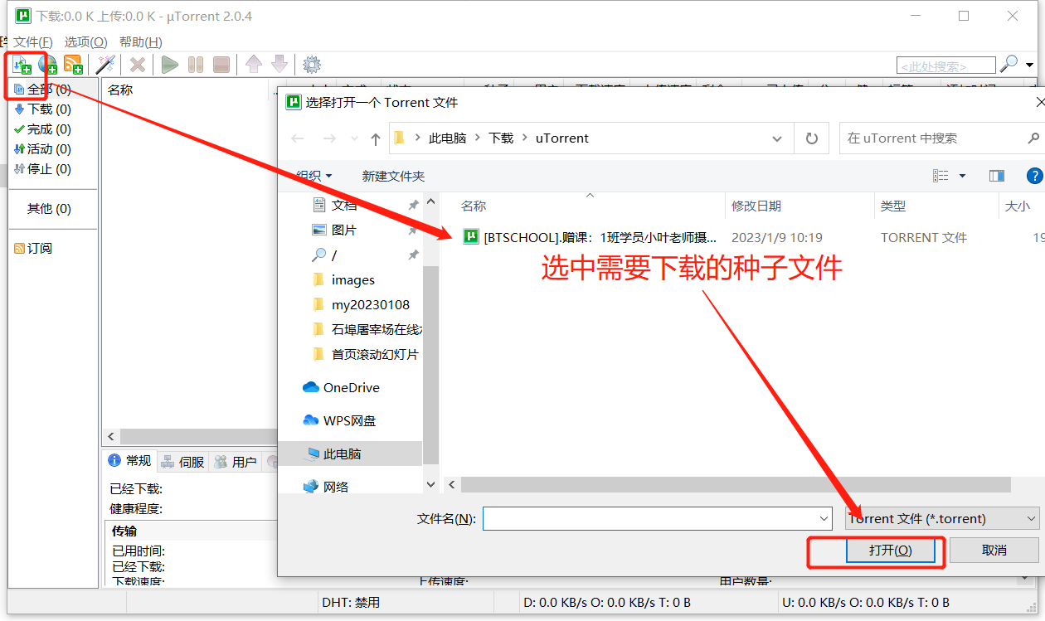The width and height of the screenshot is (1045, 621).
Task: Select the 全部 (0) category
Action: 53,89
